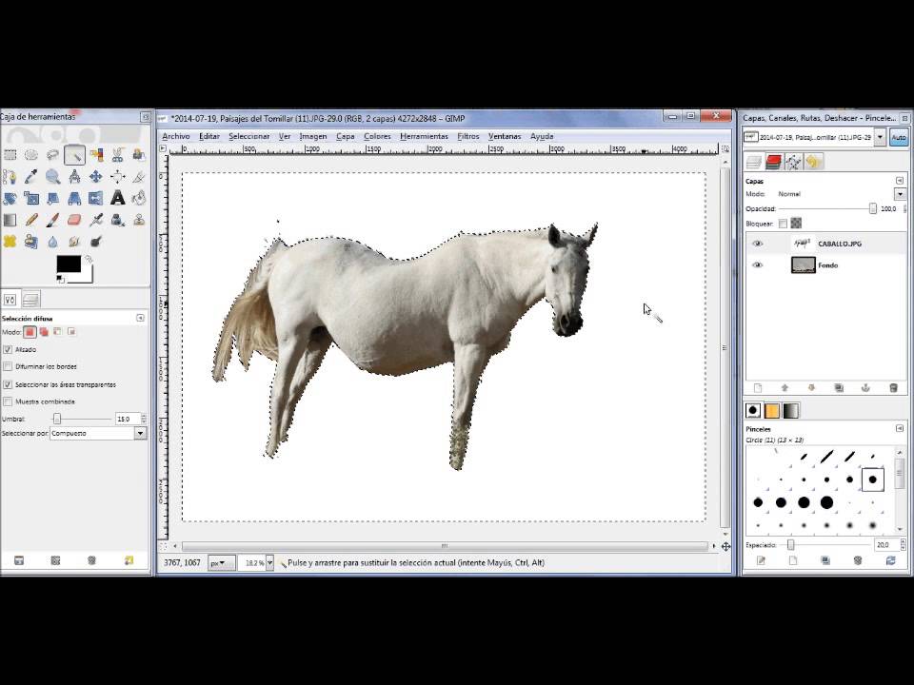914x685 pixels.
Task: Select the Scale tool
Action: pos(31,198)
